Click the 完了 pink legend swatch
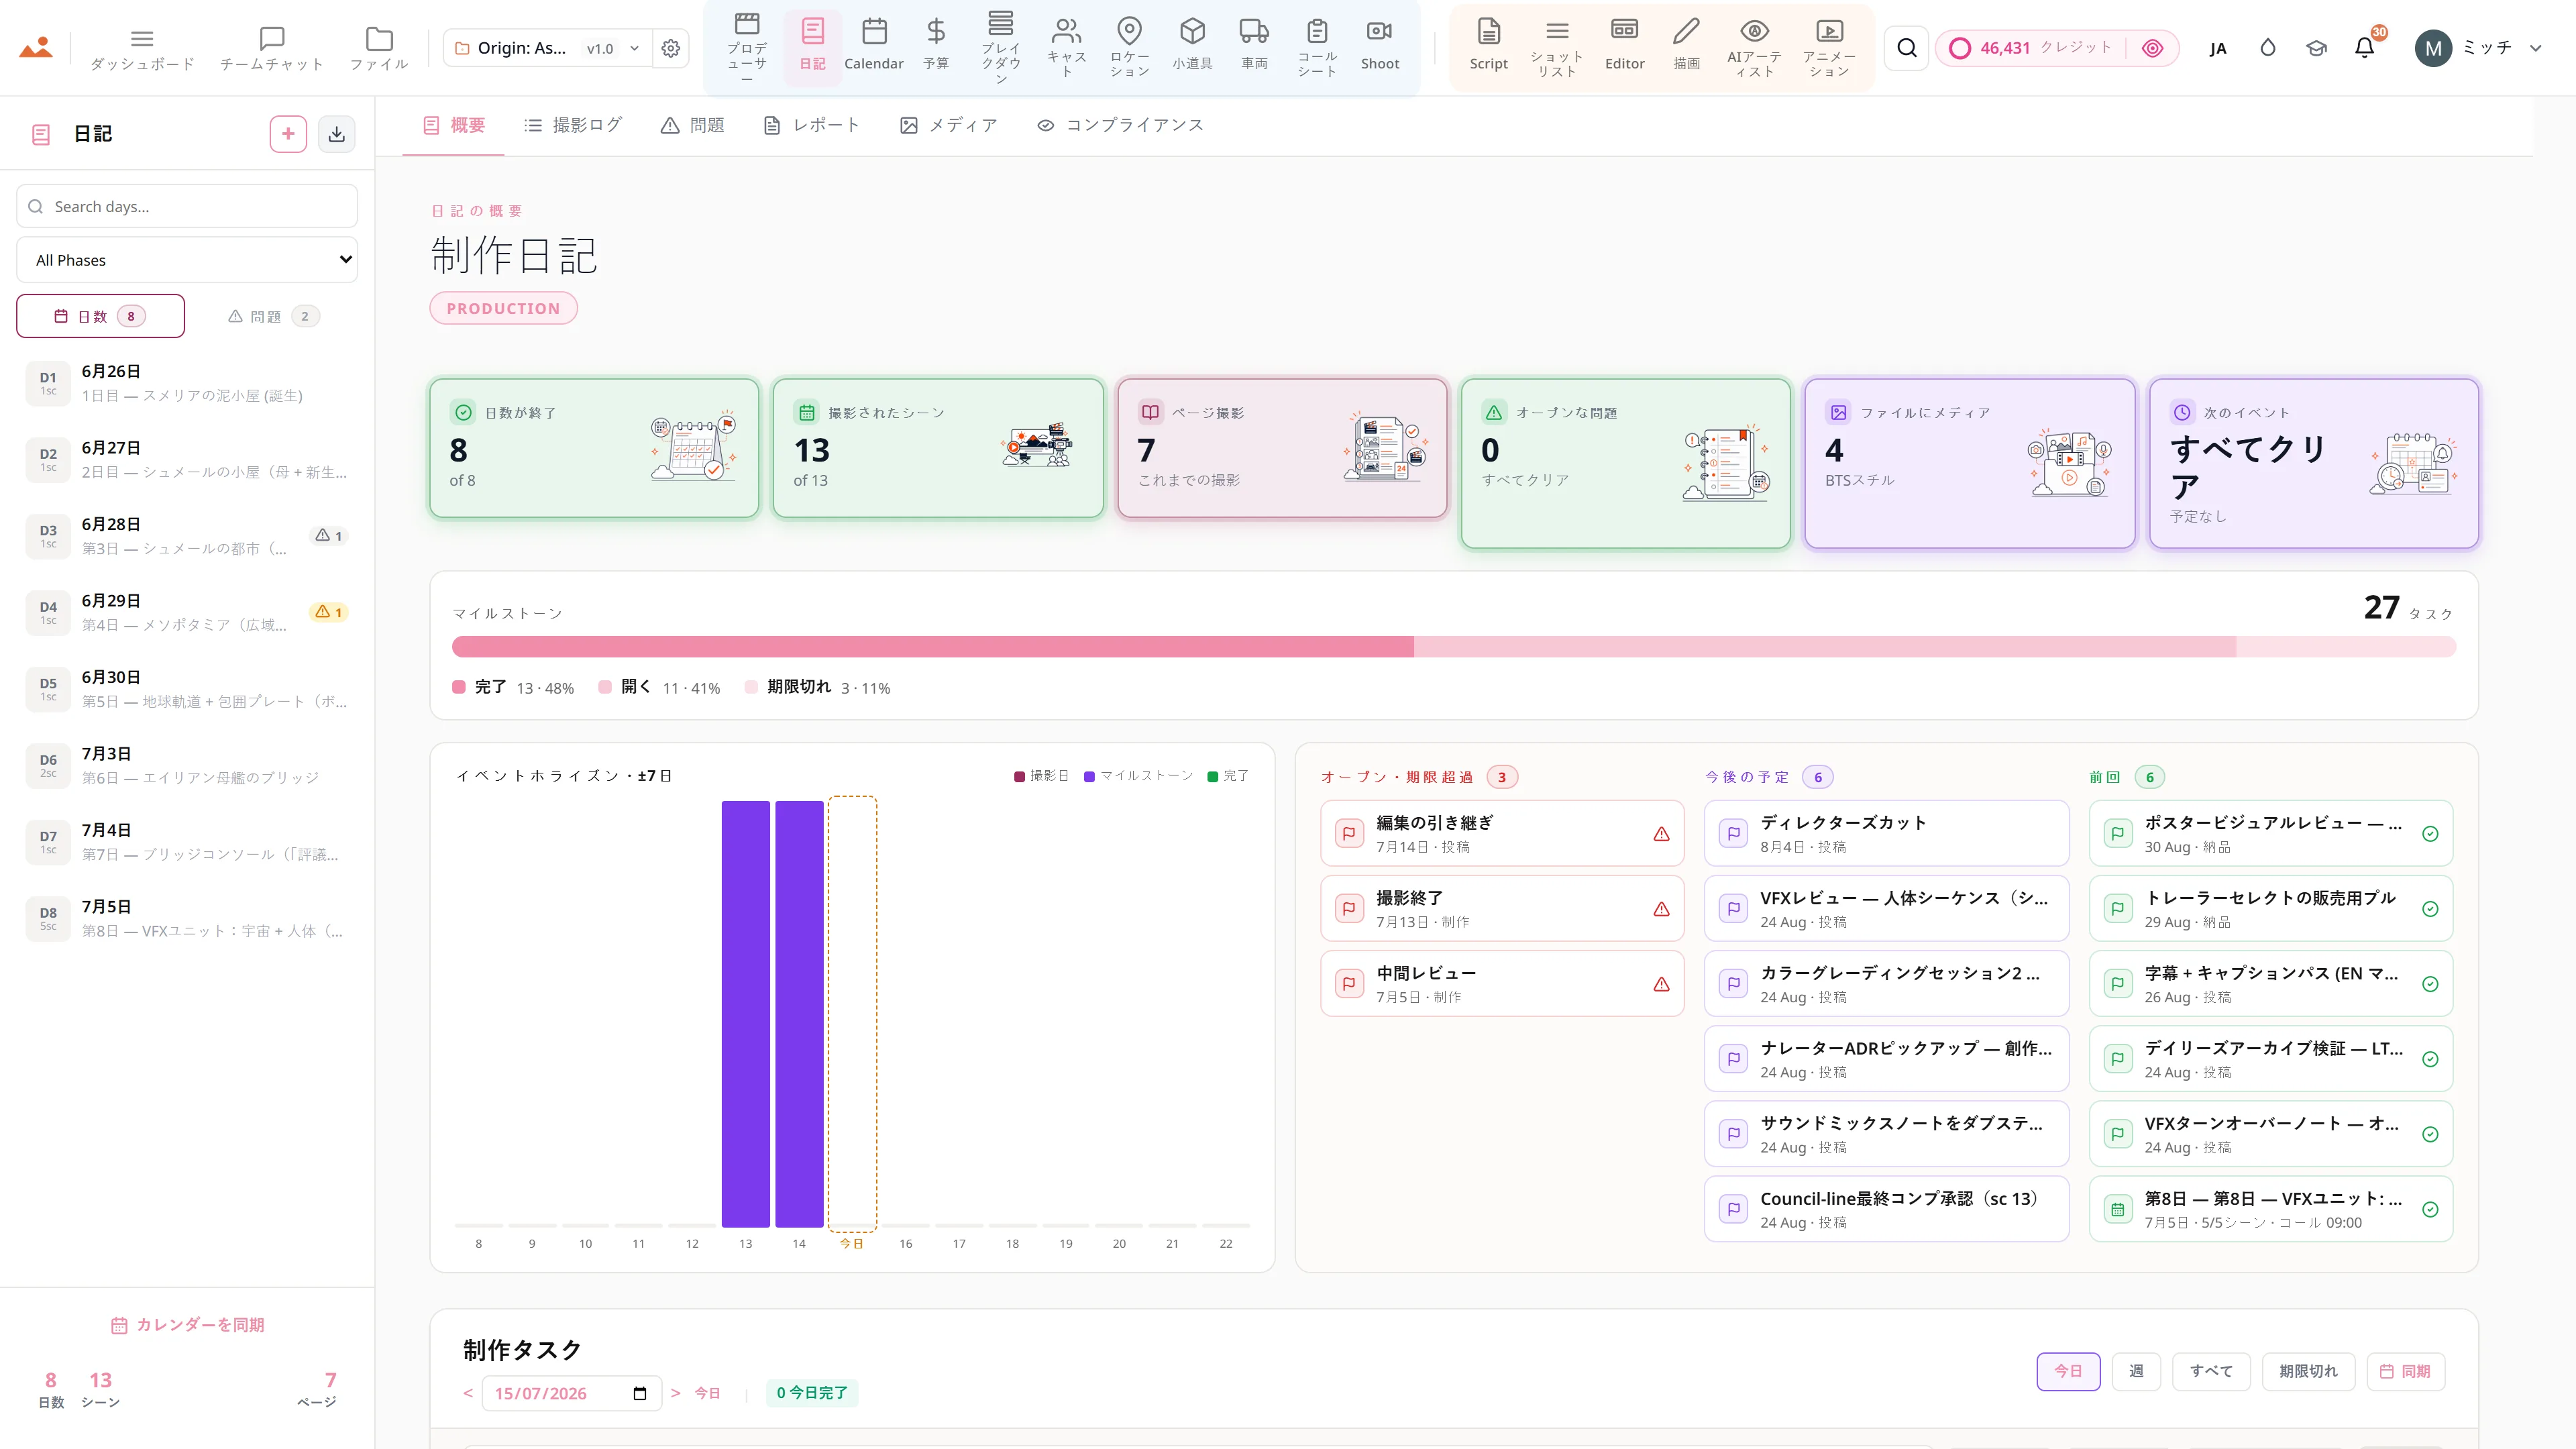The image size is (2576, 1449). pos(459,687)
